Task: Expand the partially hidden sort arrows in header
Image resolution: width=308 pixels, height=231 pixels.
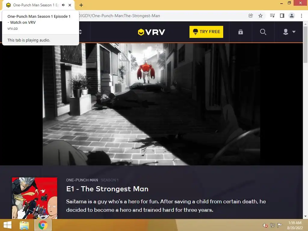Action: [x=80, y=32]
